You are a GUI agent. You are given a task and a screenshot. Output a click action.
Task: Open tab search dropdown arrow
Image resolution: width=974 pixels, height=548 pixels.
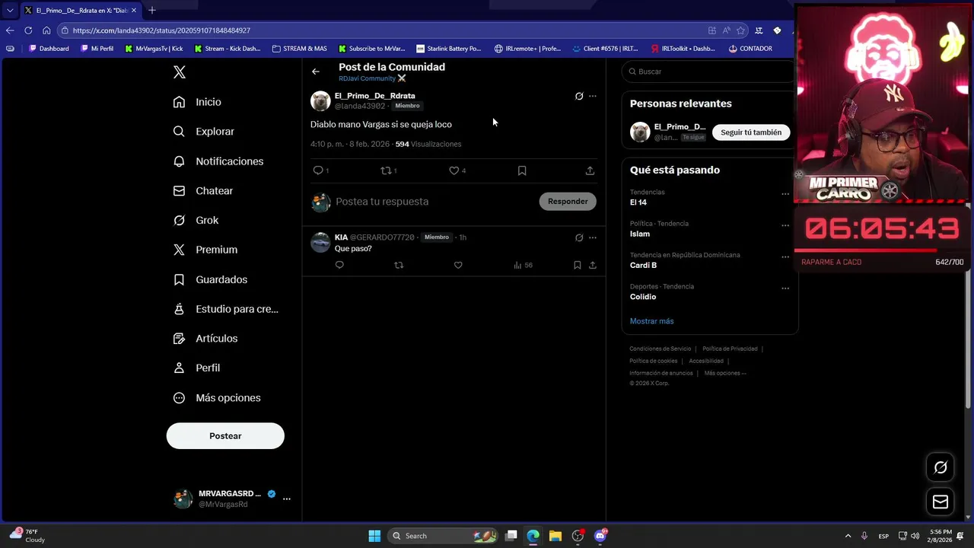10,11
